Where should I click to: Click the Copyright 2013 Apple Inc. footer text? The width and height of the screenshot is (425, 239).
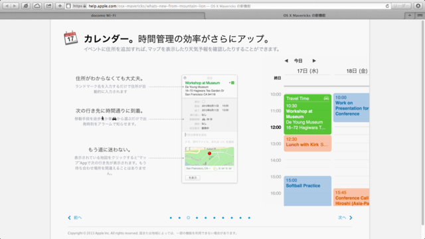(x=153, y=233)
